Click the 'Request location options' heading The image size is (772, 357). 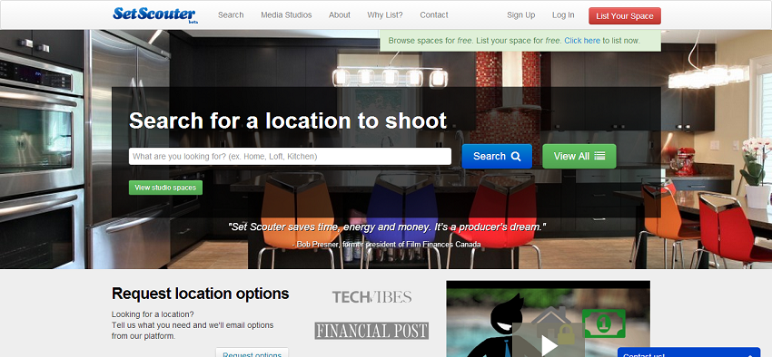pyautogui.click(x=201, y=294)
